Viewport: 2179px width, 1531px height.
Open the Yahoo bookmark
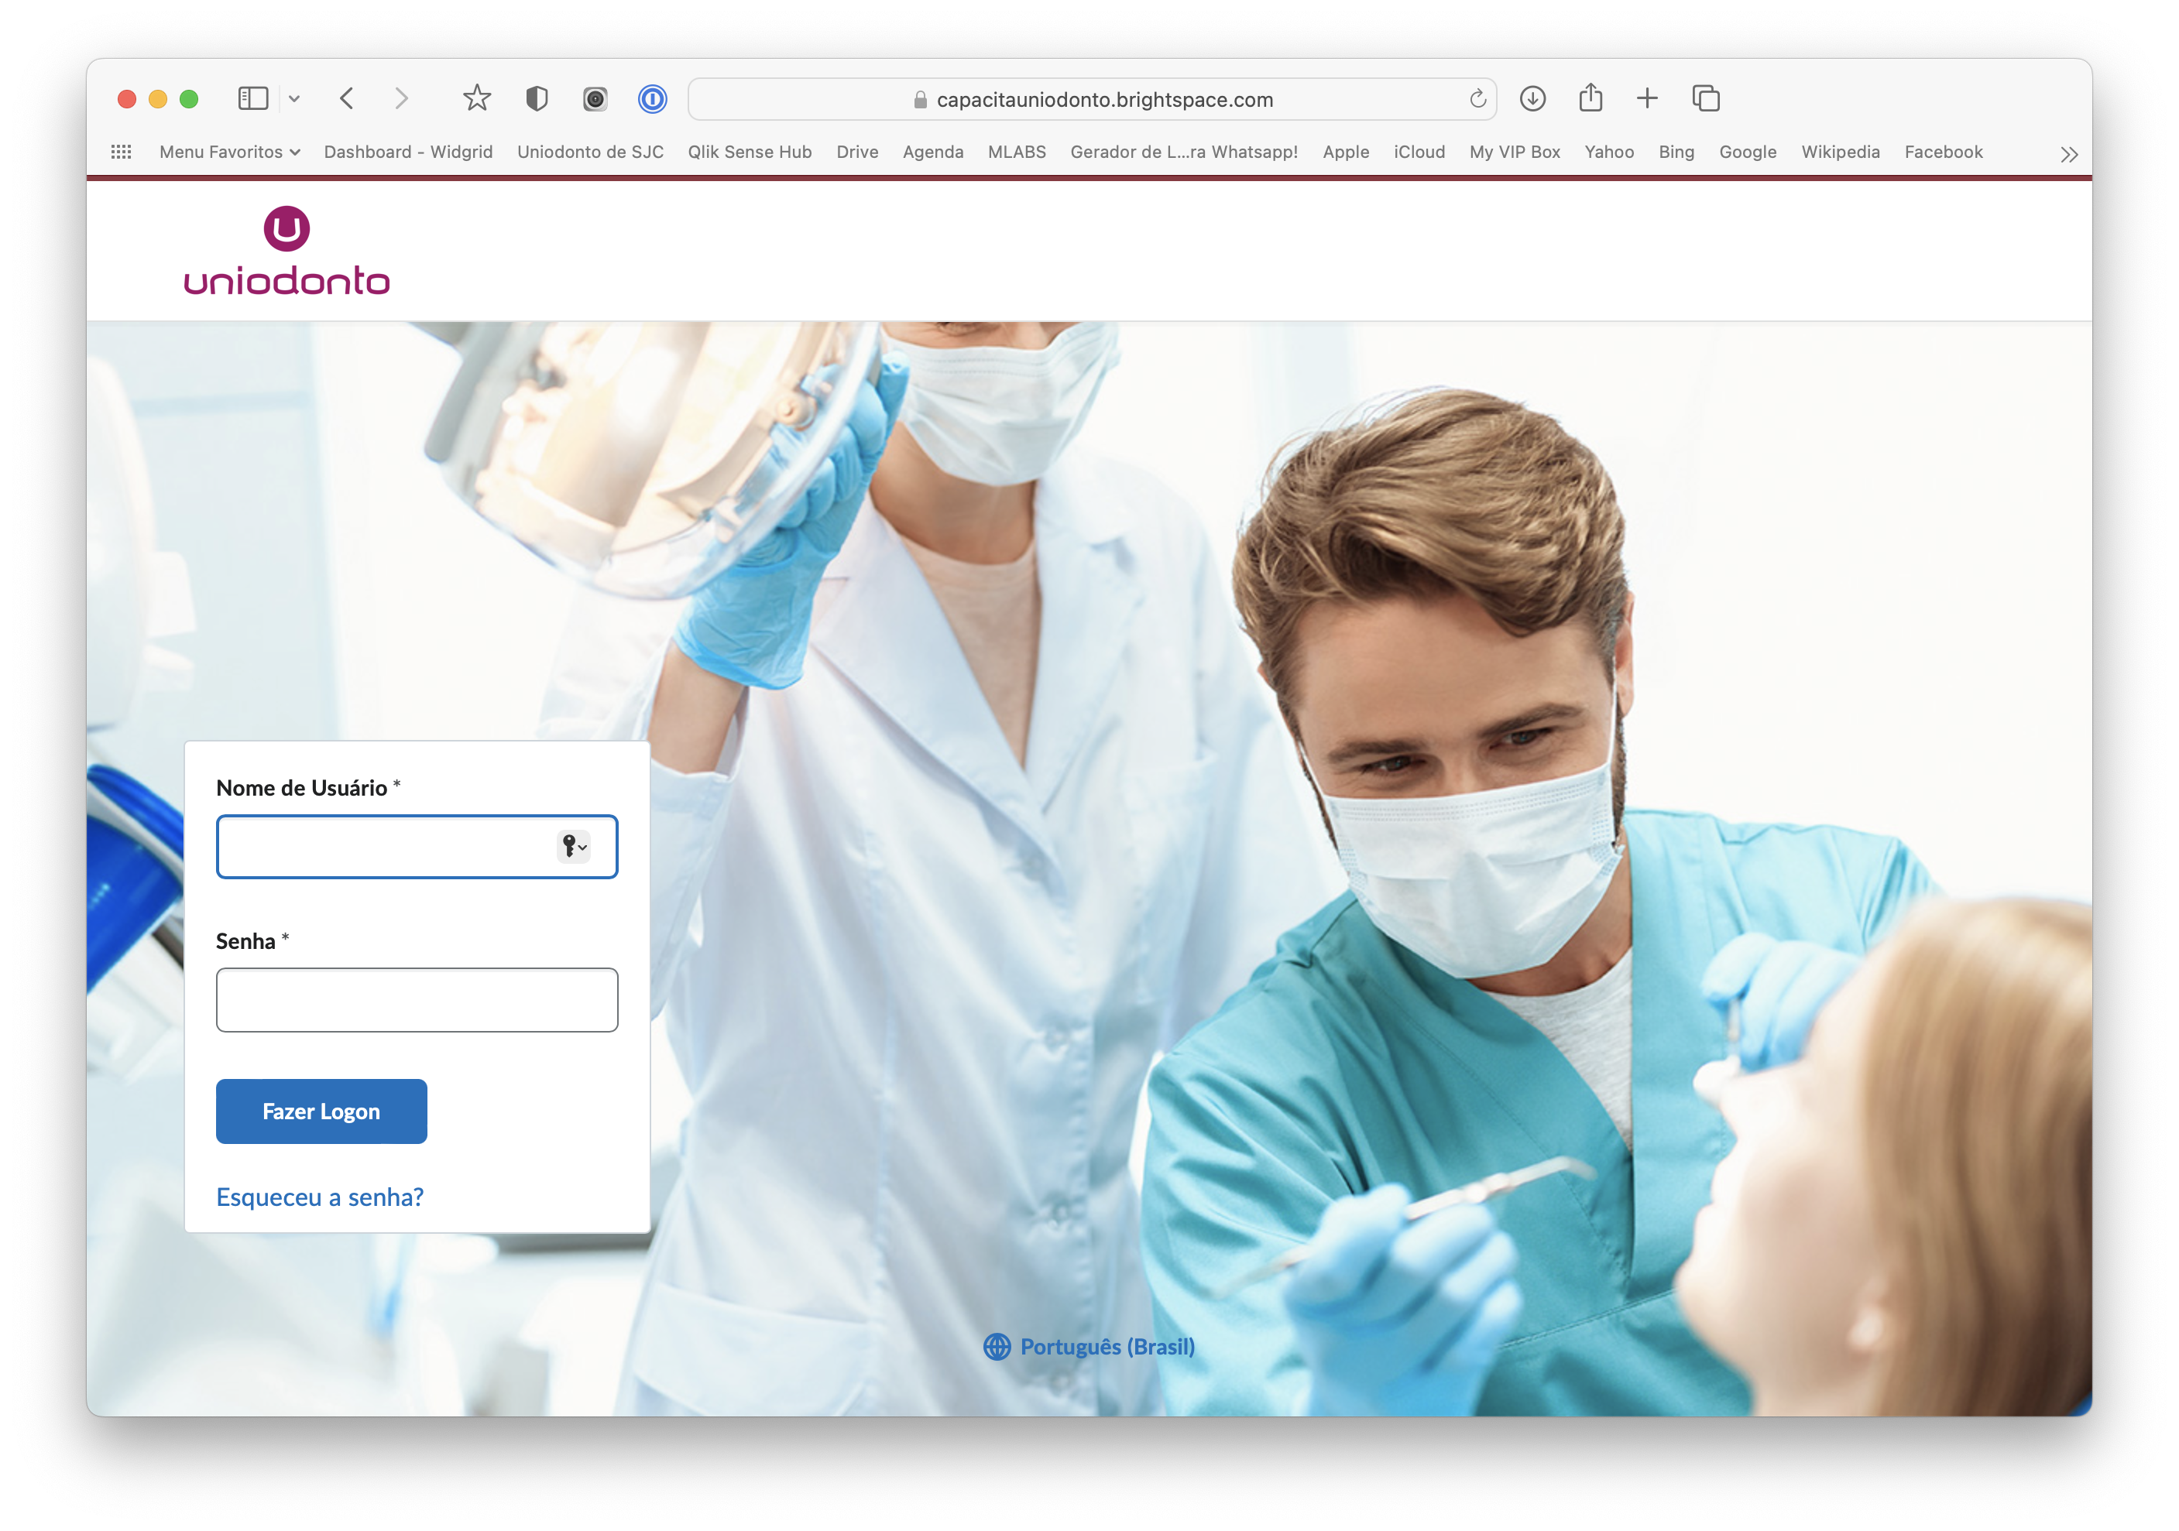(x=1608, y=152)
